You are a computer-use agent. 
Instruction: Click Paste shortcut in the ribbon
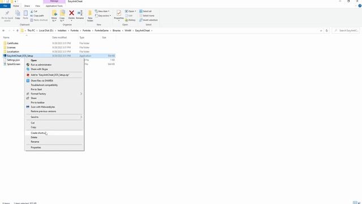[39, 20]
